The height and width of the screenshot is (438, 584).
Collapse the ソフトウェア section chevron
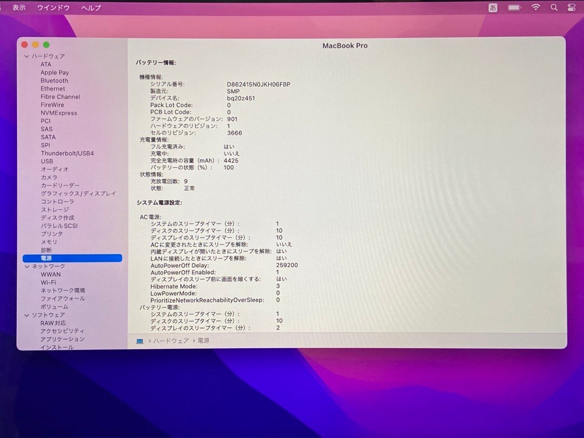click(x=27, y=315)
